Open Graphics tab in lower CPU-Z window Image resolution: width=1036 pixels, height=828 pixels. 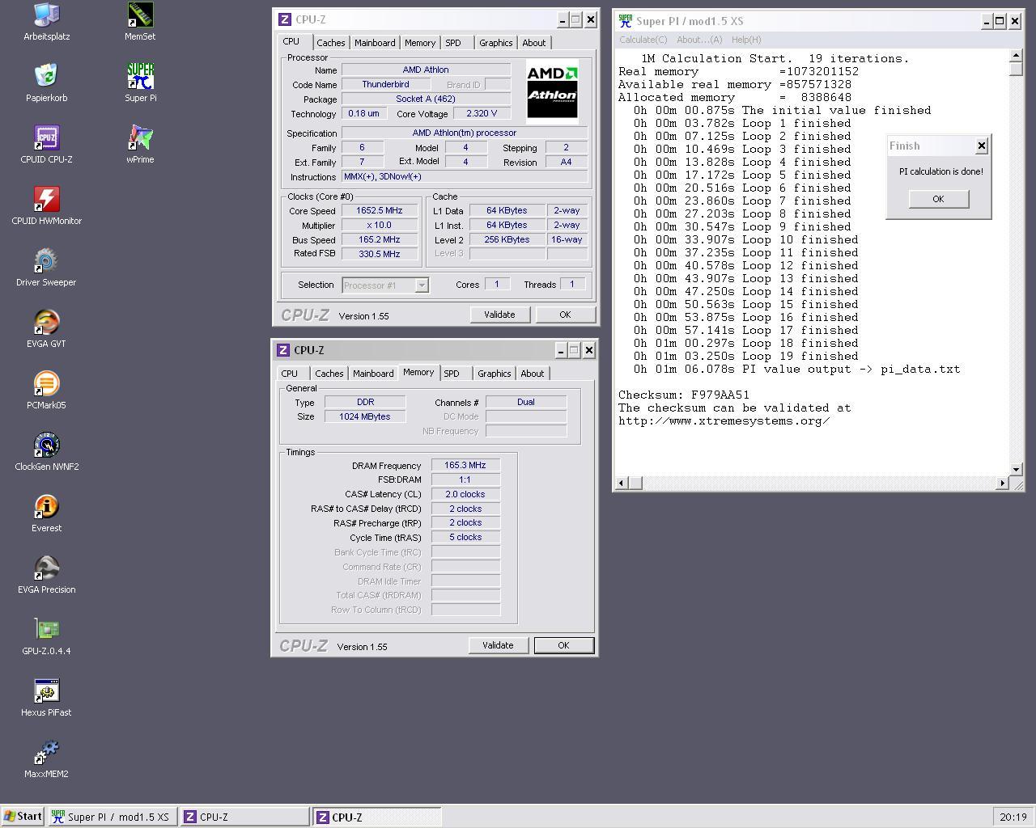(494, 374)
